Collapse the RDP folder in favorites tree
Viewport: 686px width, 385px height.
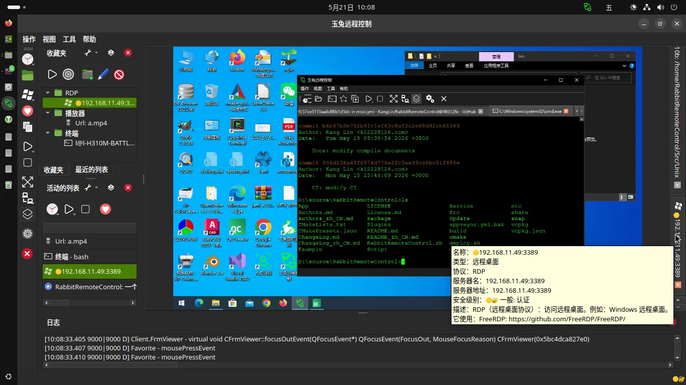tap(48, 93)
